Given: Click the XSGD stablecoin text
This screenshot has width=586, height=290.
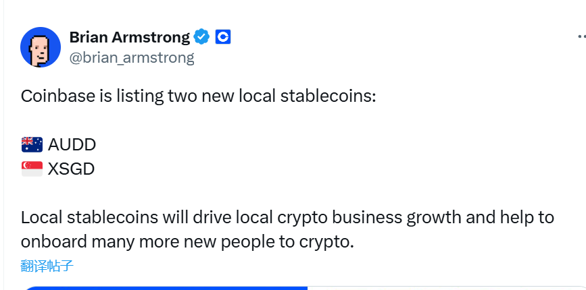Looking at the screenshot, I should 71,169.
